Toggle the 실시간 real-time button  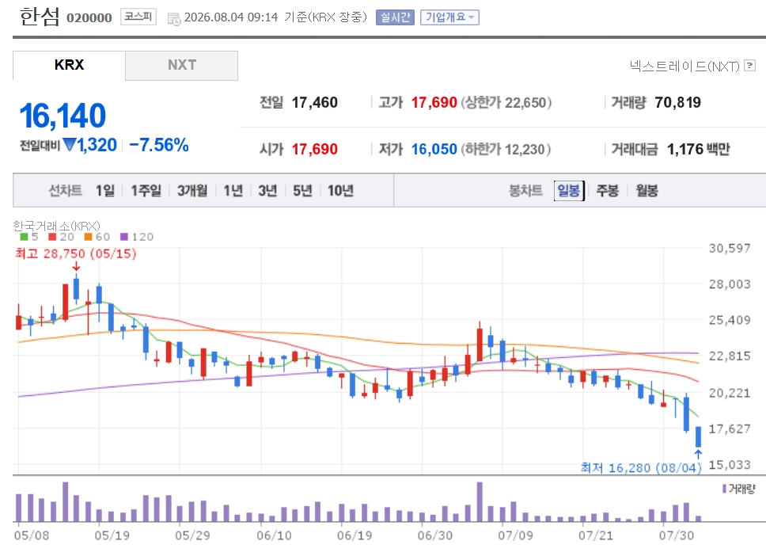[395, 17]
